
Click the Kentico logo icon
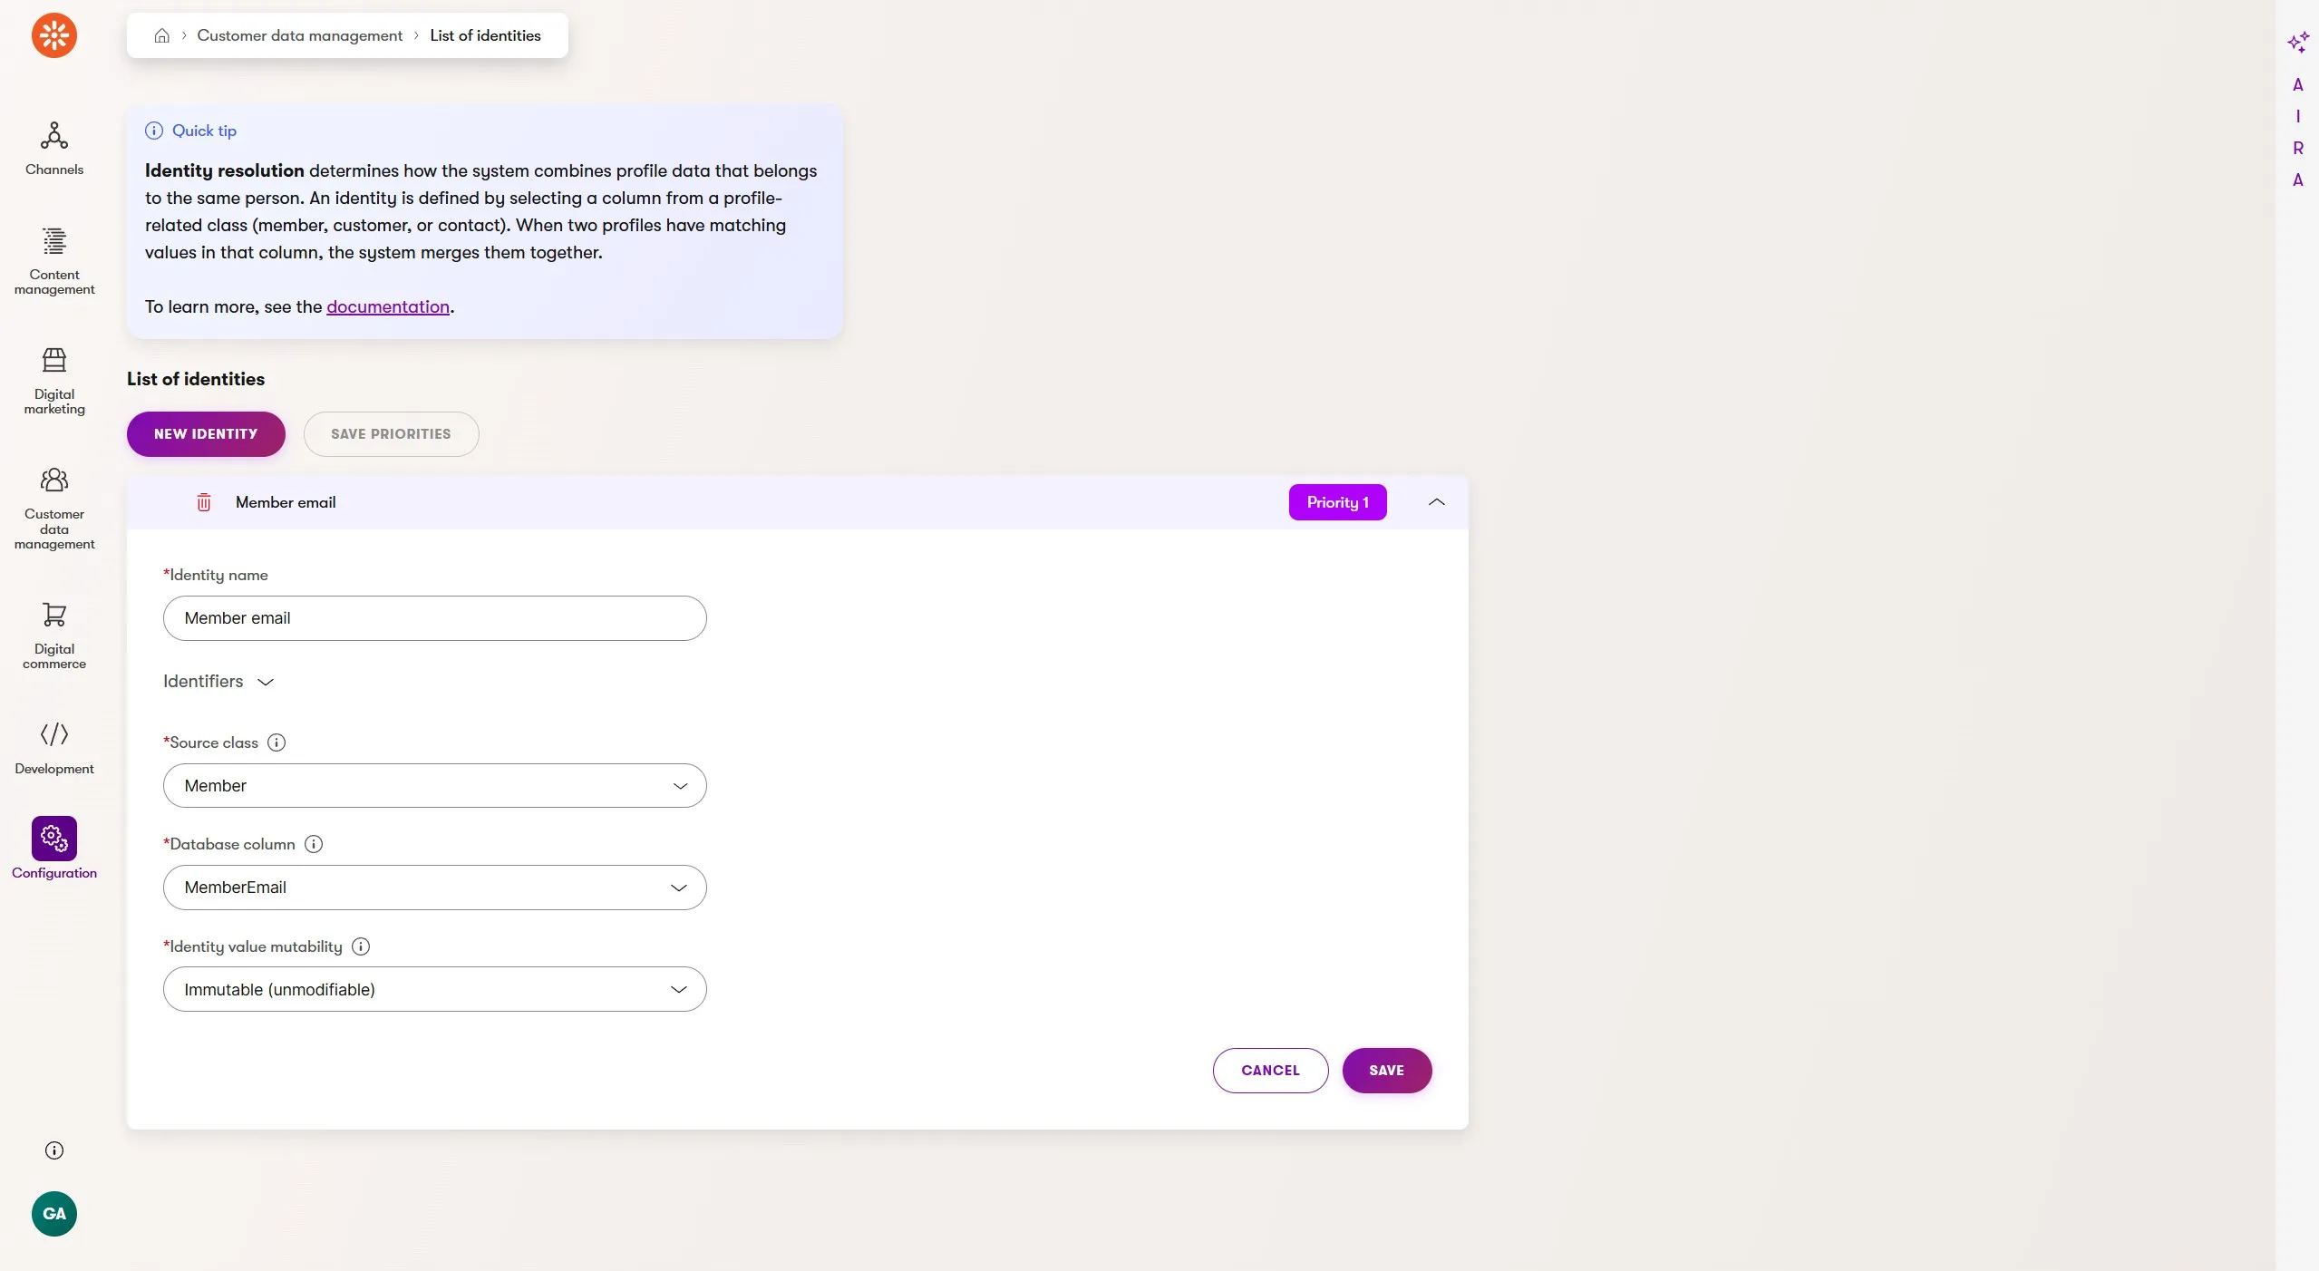pos(54,36)
